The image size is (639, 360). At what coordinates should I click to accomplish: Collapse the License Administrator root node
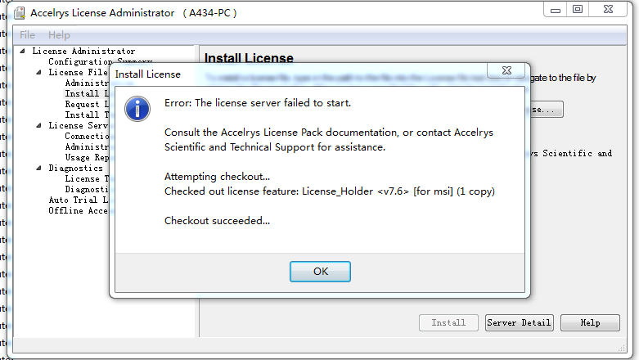pos(24,52)
